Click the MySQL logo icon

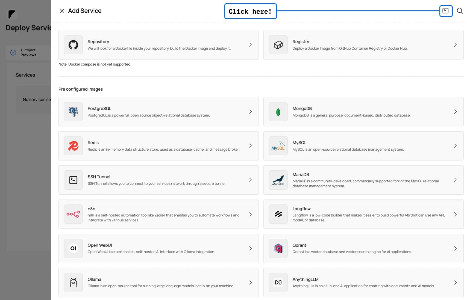[278, 146]
